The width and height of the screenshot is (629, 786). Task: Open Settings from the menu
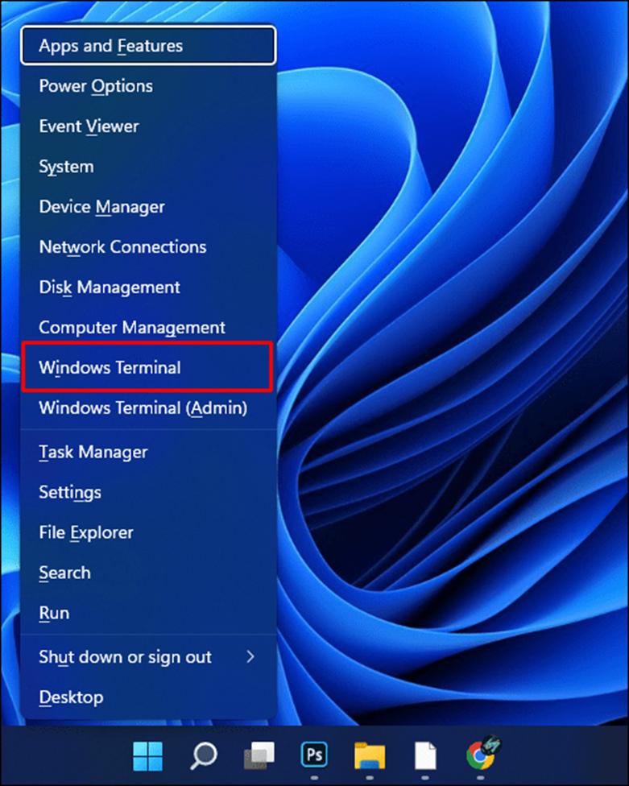[148, 492]
